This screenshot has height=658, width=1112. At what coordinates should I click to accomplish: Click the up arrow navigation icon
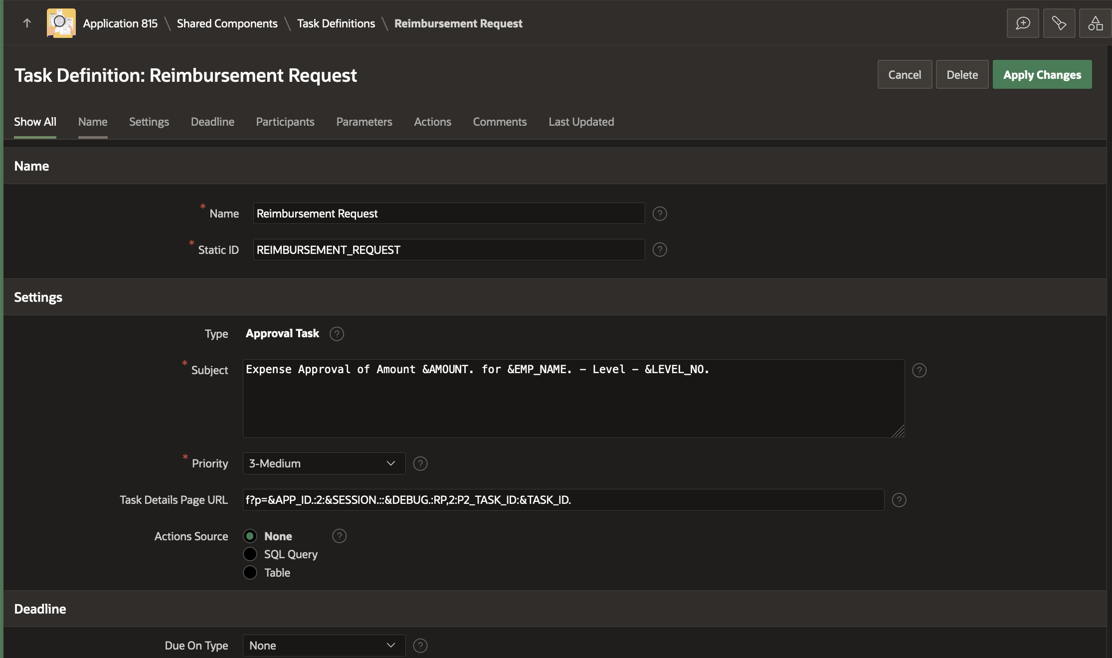tap(27, 23)
